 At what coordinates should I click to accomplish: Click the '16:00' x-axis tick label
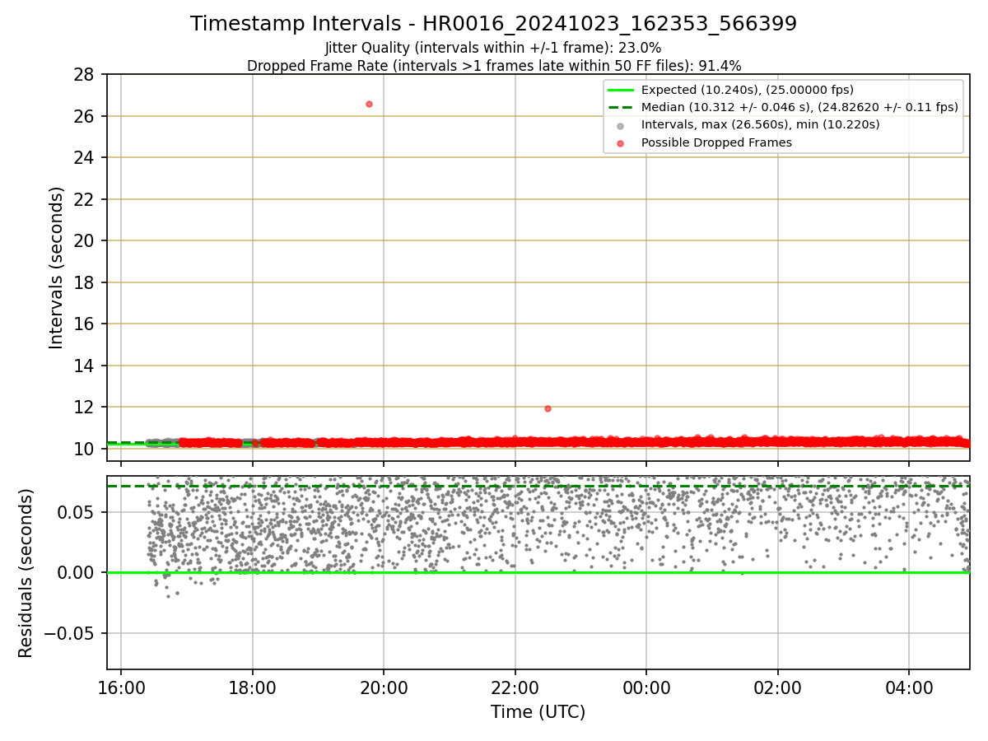[121, 687]
